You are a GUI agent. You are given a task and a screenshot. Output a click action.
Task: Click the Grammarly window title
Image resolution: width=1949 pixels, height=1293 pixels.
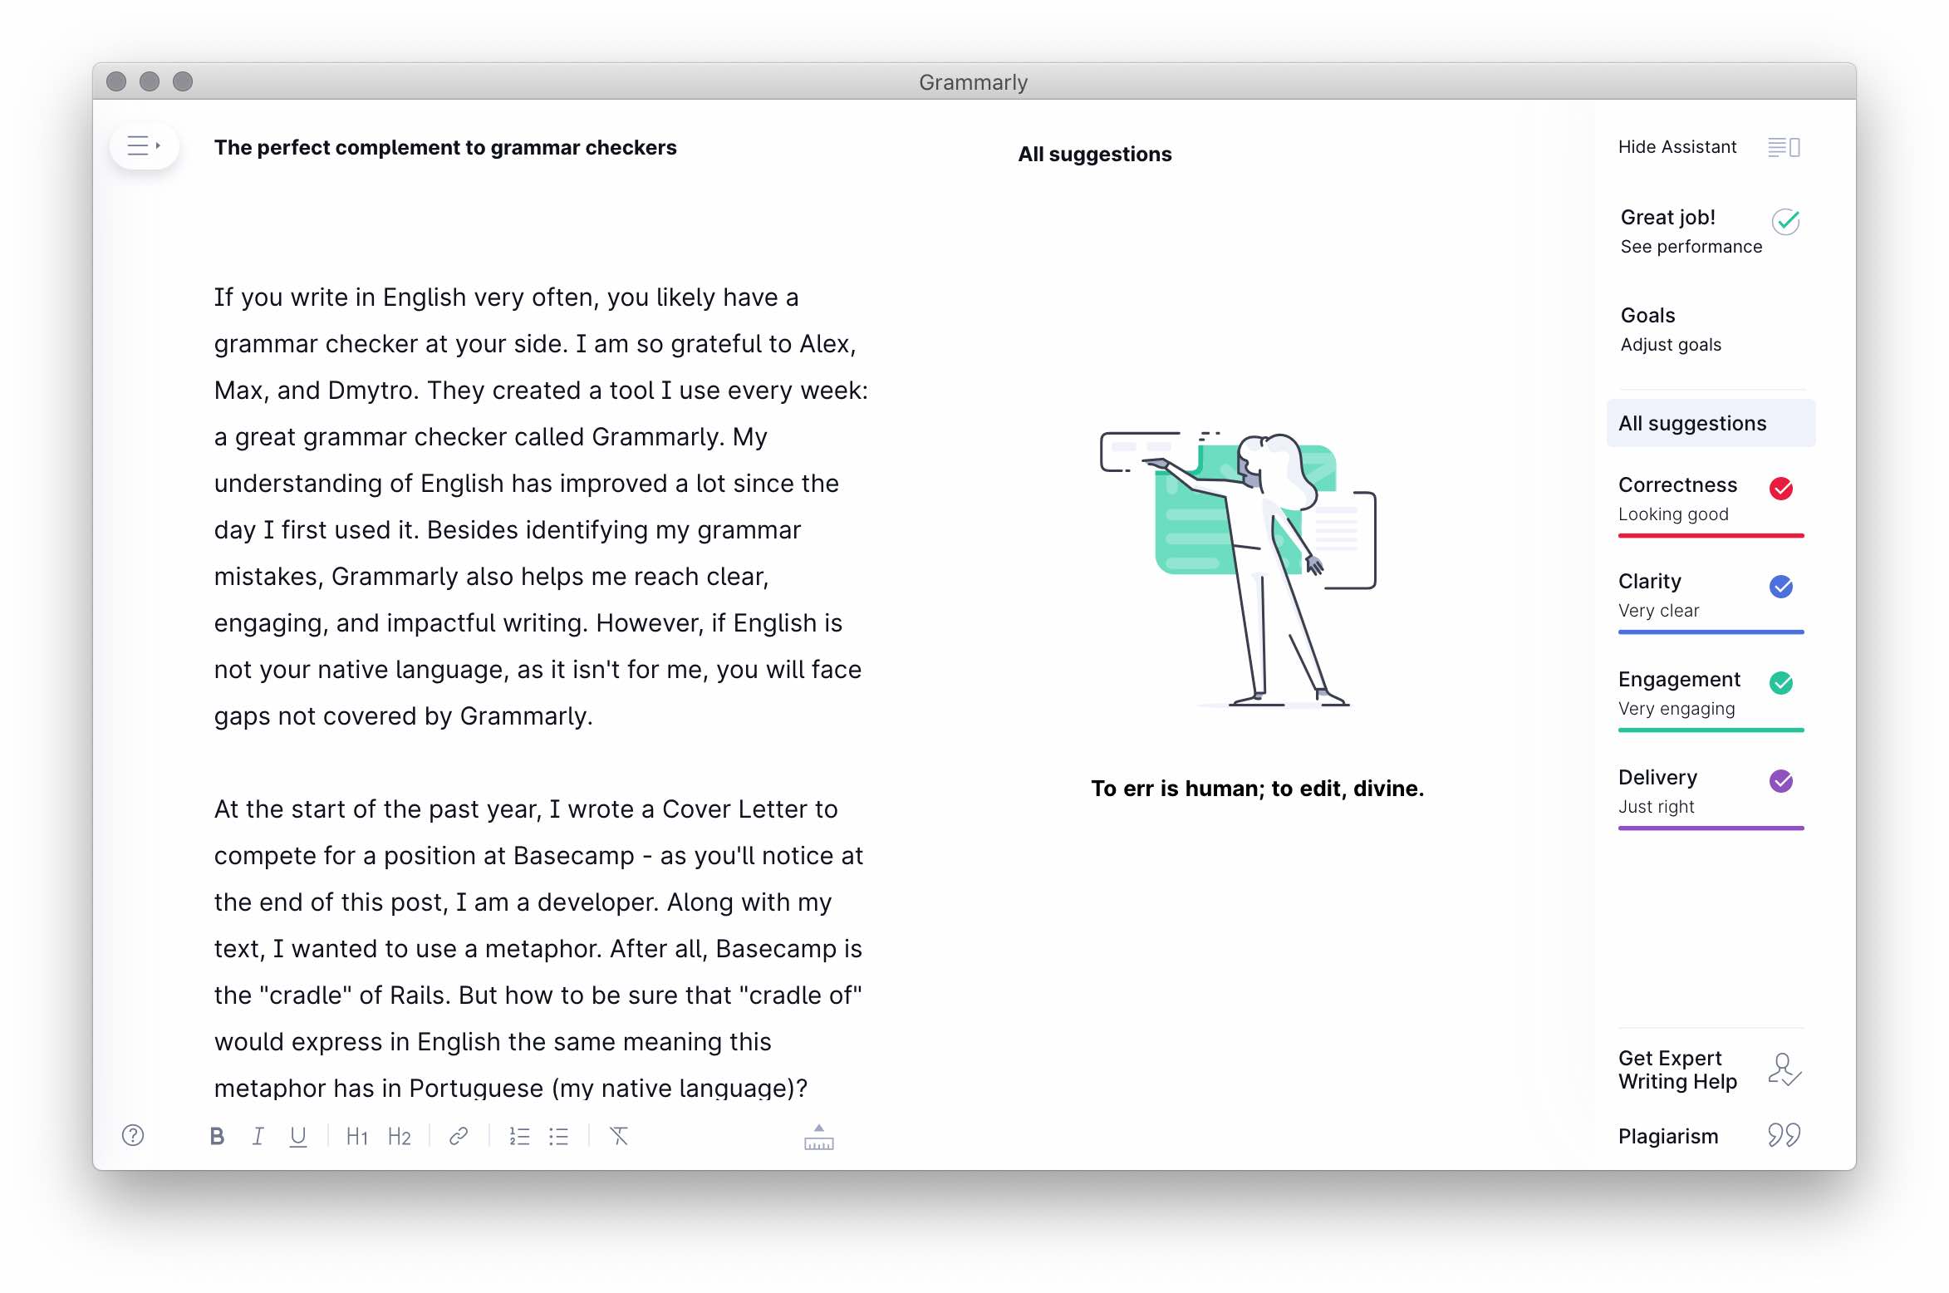(x=973, y=82)
